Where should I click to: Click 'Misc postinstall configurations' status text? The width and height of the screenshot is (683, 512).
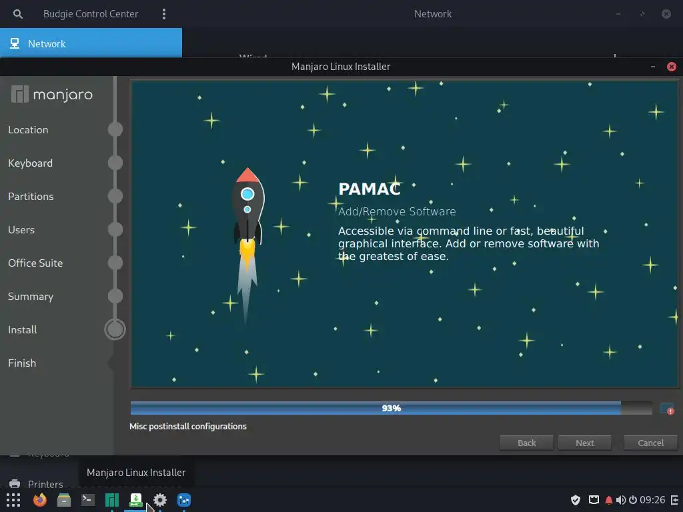(x=188, y=426)
